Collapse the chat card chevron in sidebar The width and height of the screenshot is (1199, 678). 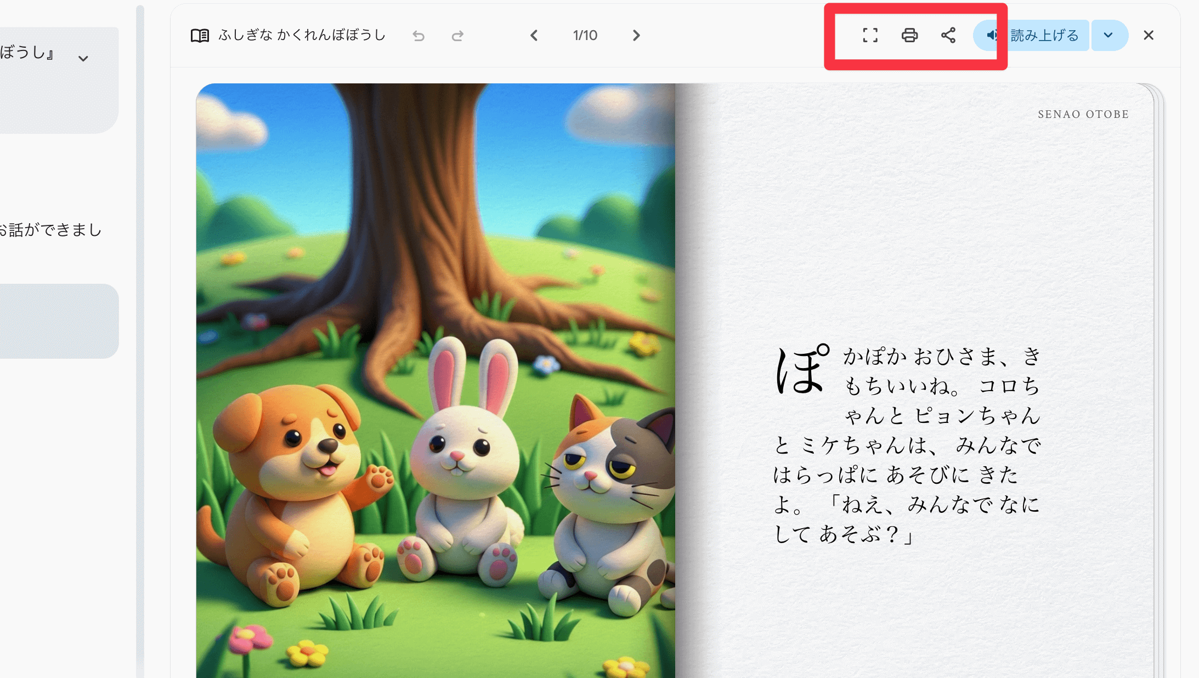point(83,58)
